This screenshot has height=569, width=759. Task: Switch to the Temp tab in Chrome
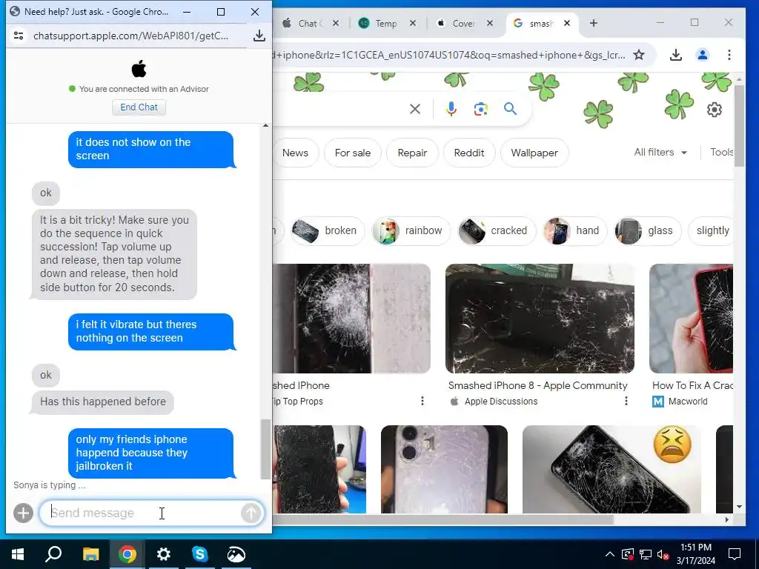[x=385, y=23]
